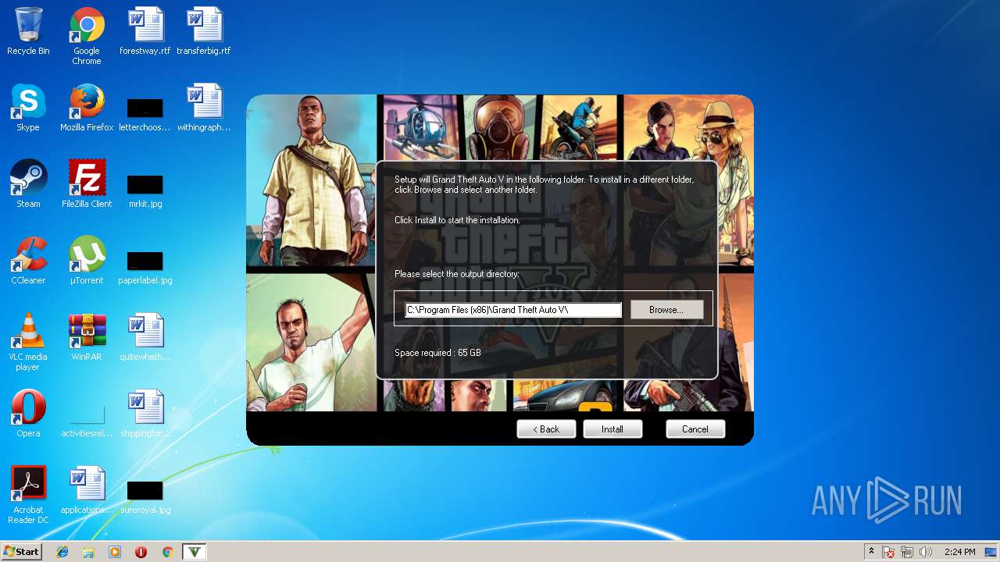
Task: Open the media player taskbar icon
Action: [115, 552]
